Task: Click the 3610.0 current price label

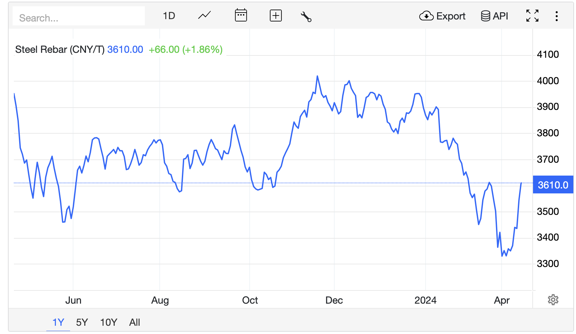Action: tap(553, 185)
